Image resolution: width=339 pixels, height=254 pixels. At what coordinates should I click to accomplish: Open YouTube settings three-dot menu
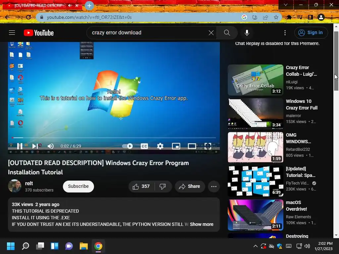(x=285, y=33)
